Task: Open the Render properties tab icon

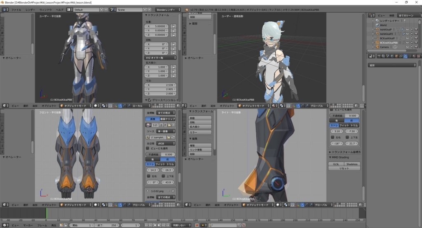Action: pyautogui.click(x=379, y=56)
